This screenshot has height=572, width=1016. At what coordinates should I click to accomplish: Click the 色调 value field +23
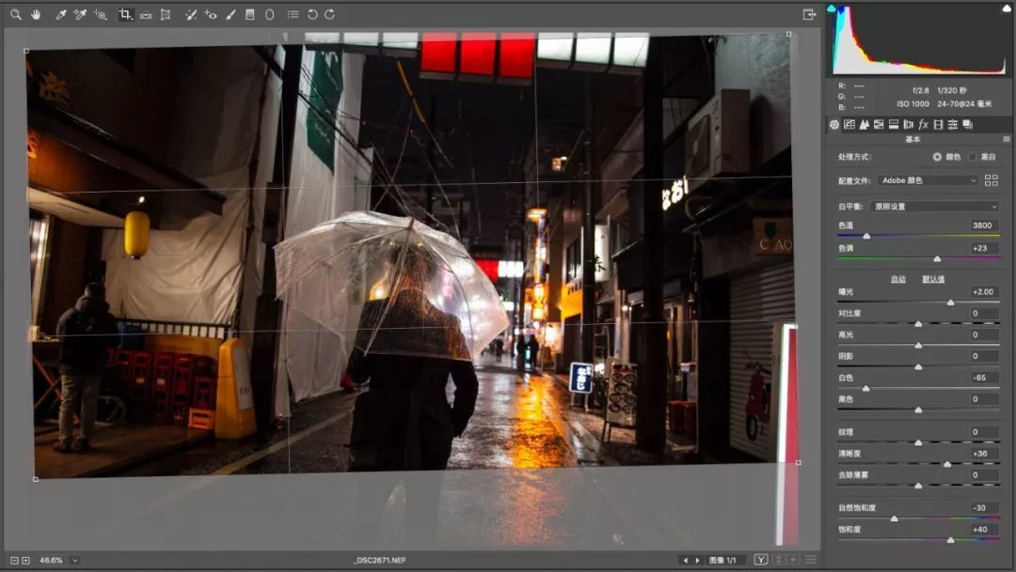(x=984, y=248)
